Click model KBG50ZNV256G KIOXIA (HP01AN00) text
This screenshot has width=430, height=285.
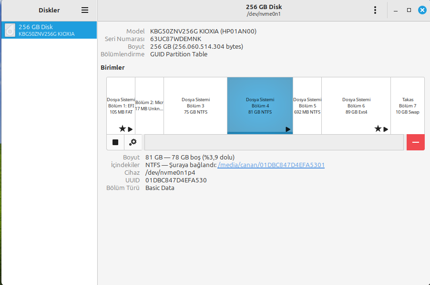click(203, 32)
